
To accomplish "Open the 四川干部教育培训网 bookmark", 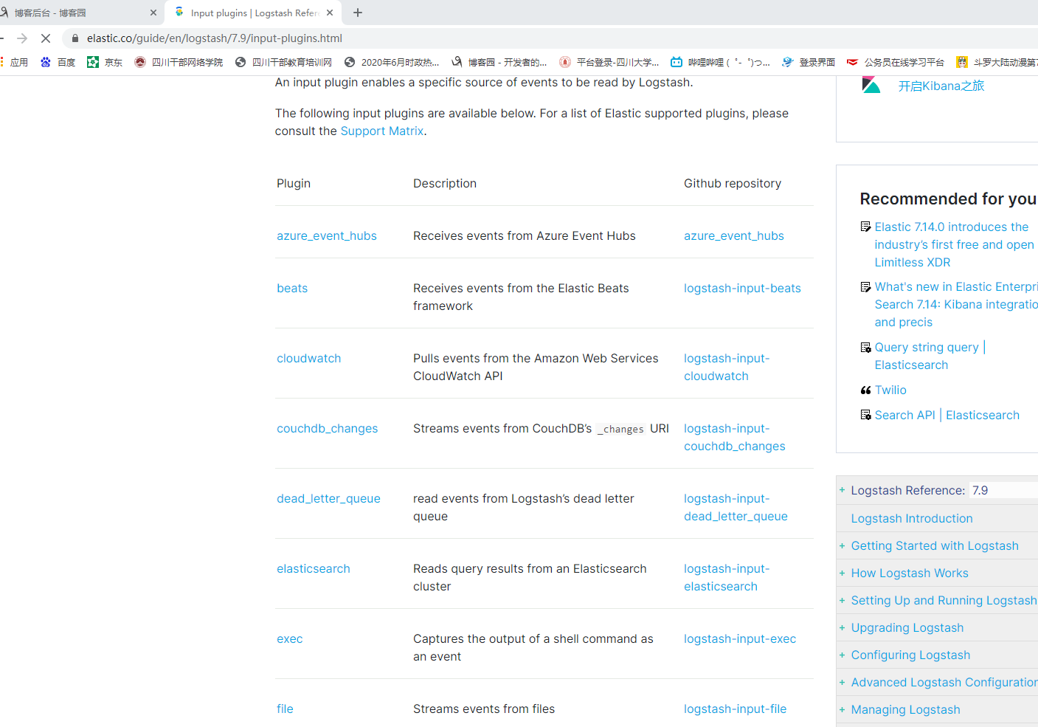I will (x=283, y=62).
